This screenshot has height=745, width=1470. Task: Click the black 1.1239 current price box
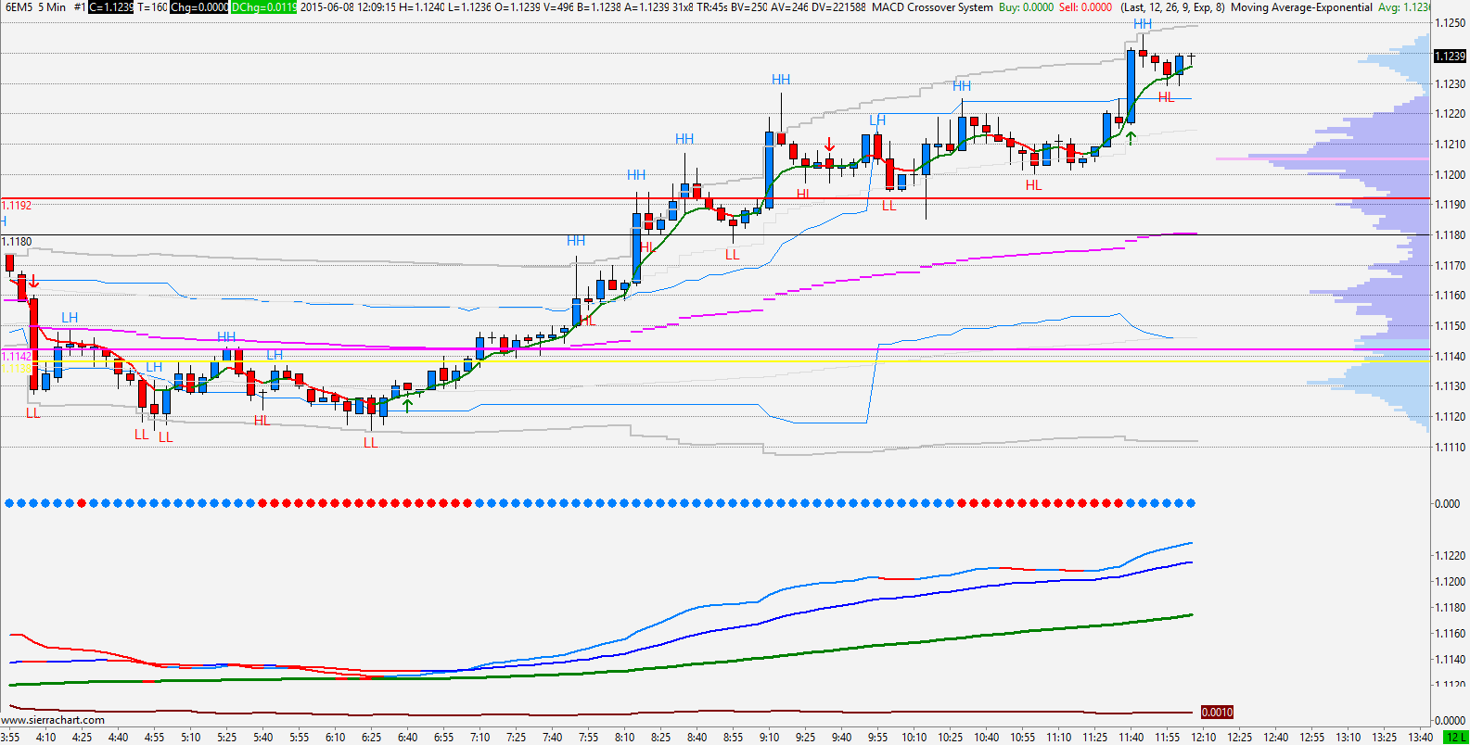(1450, 57)
